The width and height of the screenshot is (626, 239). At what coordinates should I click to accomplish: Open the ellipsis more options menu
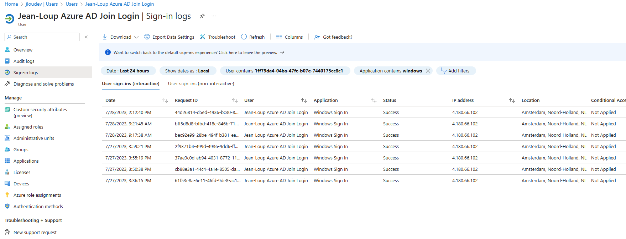point(214,16)
